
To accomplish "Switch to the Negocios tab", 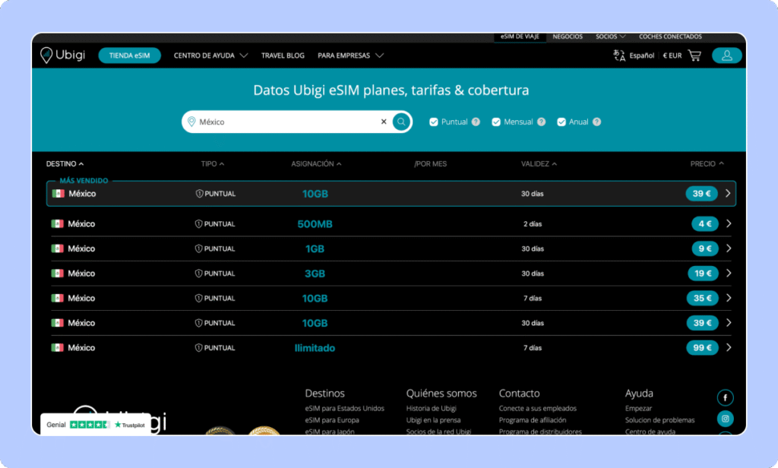I will (568, 36).
